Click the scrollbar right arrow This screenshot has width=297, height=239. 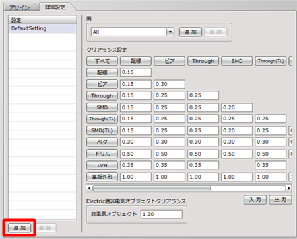coord(289,189)
